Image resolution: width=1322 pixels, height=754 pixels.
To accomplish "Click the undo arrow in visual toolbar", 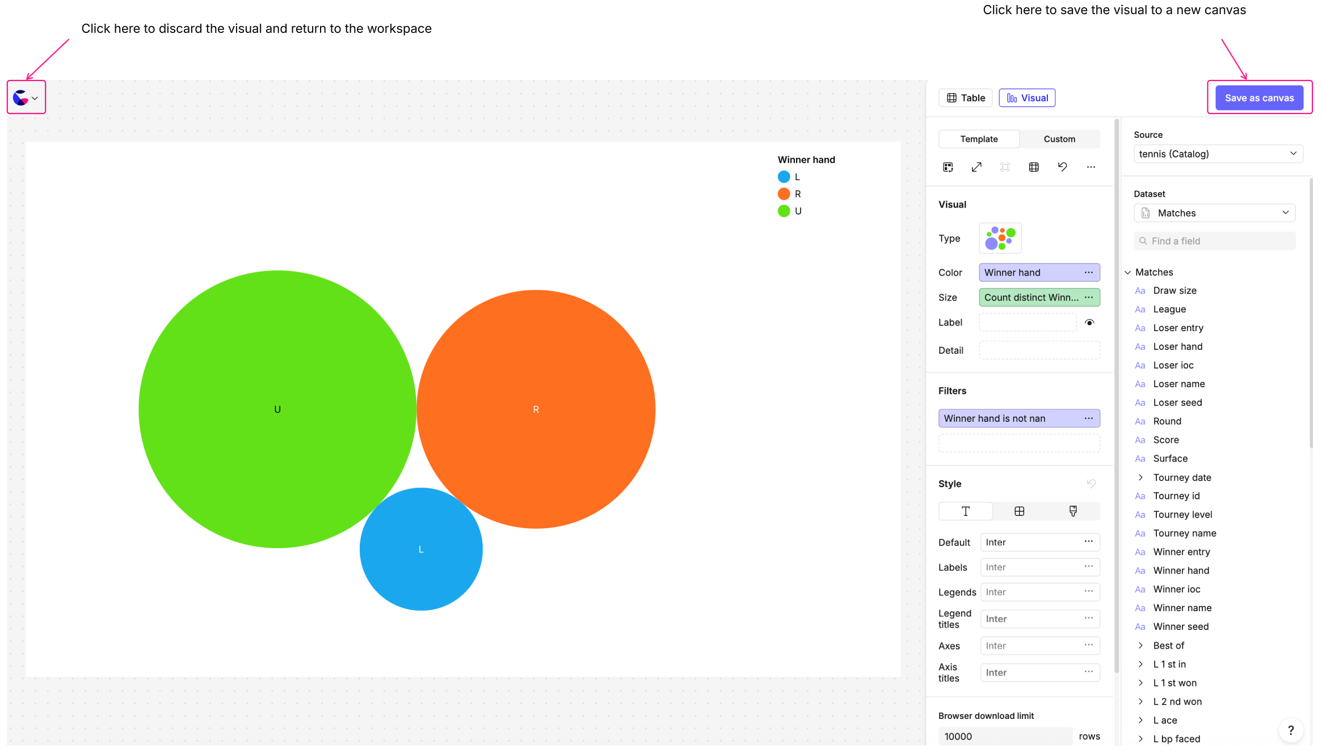I will [x=1062, y=167].
